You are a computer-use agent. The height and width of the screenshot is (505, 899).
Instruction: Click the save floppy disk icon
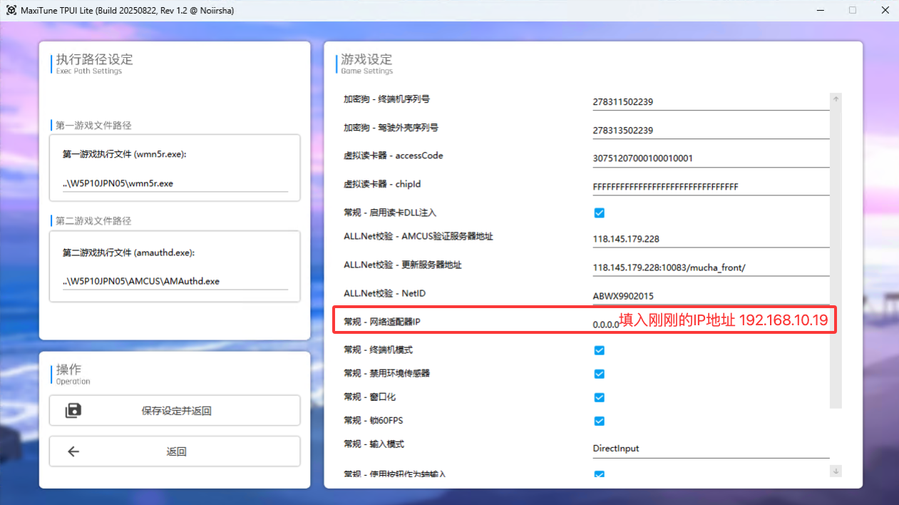point(73,410)
